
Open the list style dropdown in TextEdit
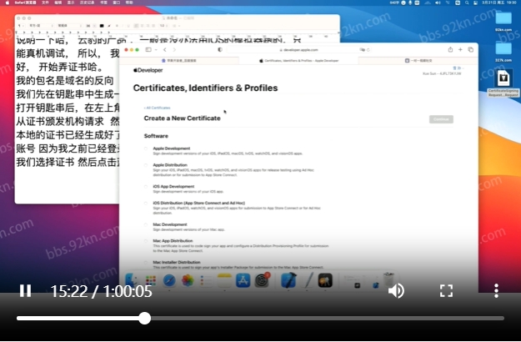pyautogui.click(x=177, y=26)
